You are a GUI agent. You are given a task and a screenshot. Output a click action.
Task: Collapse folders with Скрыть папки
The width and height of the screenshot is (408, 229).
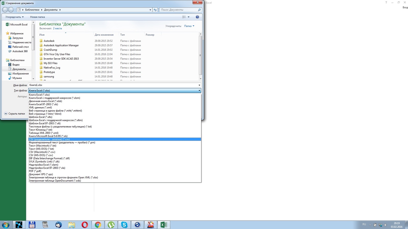pos(15,114)
